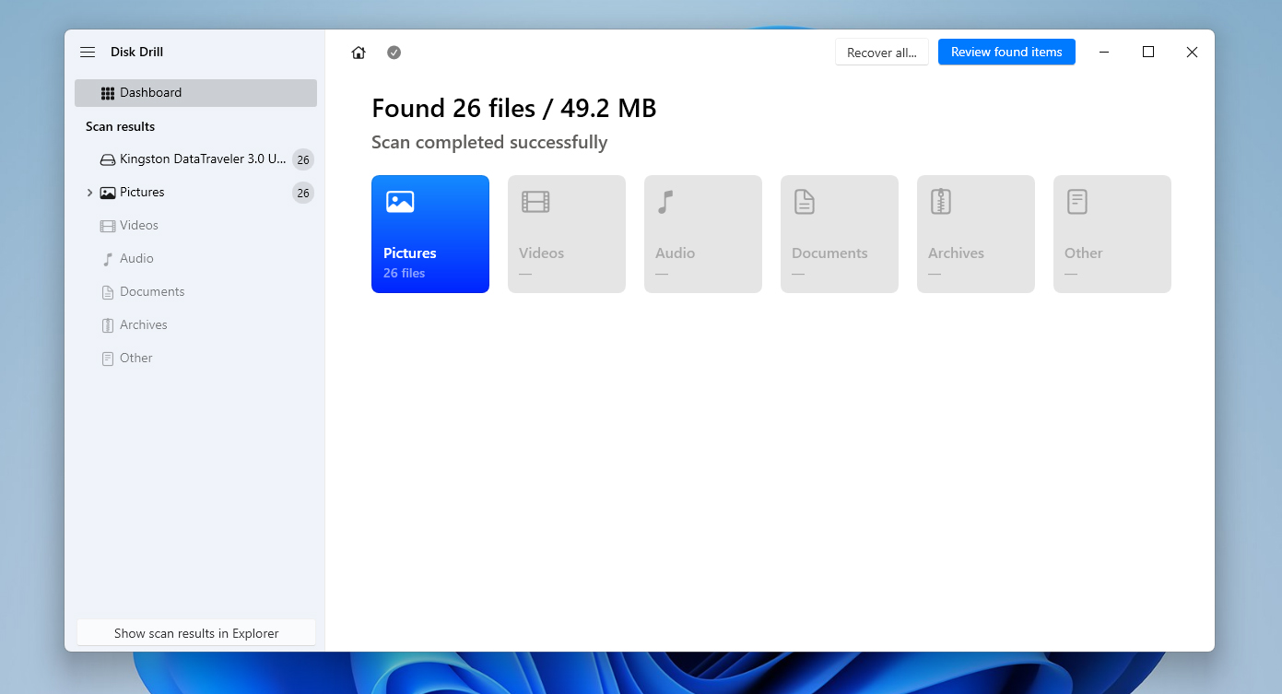Click the 26 badge next to Pictures
The image size is (1282, 694).
302,193
